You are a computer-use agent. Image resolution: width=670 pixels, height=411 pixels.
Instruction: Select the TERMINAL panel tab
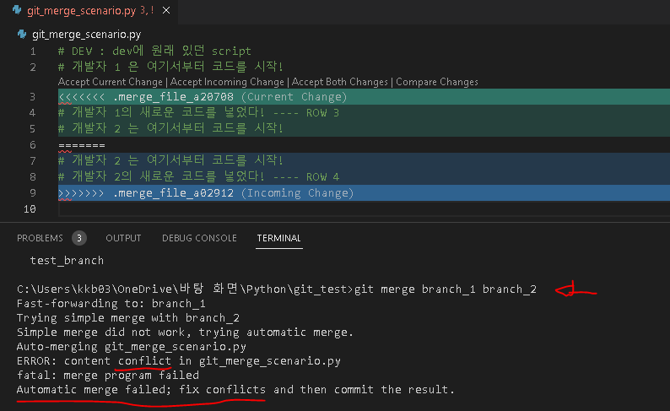pos(279,238)
